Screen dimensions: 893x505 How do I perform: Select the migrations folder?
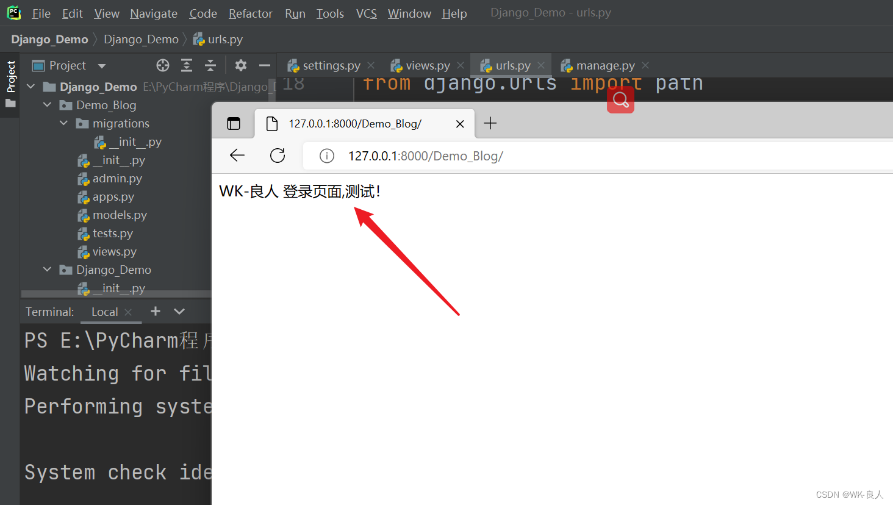tap(121, 123)
